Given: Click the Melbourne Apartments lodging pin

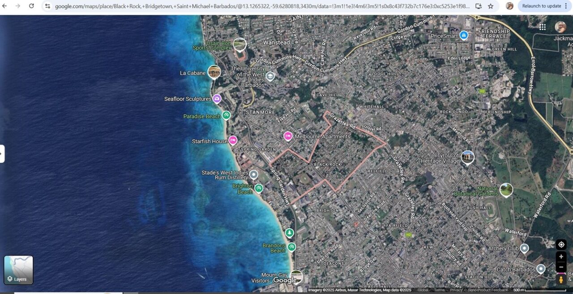Looking at the screenshot, I should (x=288, y=136).
